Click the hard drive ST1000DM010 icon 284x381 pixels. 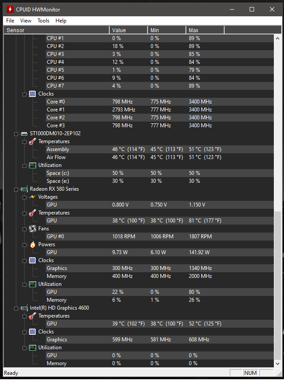24,133
